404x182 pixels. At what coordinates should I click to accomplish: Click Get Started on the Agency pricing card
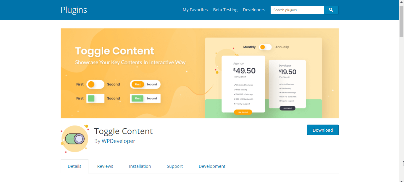243,112
